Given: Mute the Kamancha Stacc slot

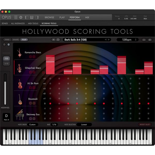Looking at the screenshot, I should tap(30, 57).
